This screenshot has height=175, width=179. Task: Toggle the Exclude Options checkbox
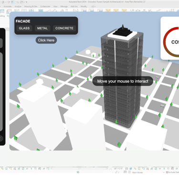(x=167, y=172)
